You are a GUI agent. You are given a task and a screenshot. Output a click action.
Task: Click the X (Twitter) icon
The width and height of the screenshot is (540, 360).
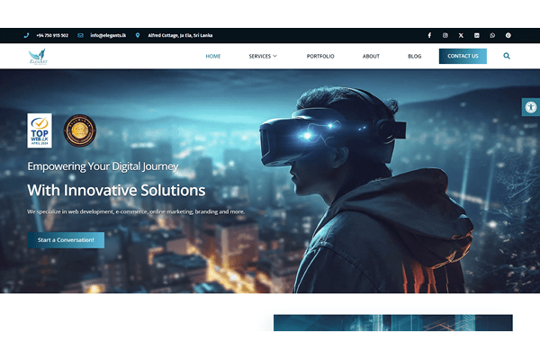coord(461,35)
